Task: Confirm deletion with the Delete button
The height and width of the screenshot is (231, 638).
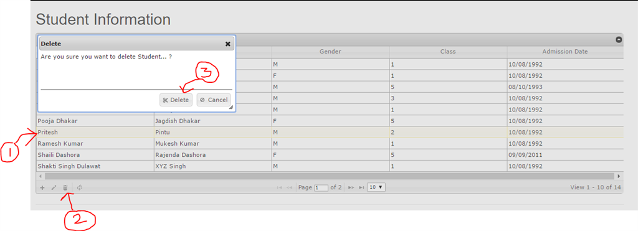Action: tap(176, 100)
